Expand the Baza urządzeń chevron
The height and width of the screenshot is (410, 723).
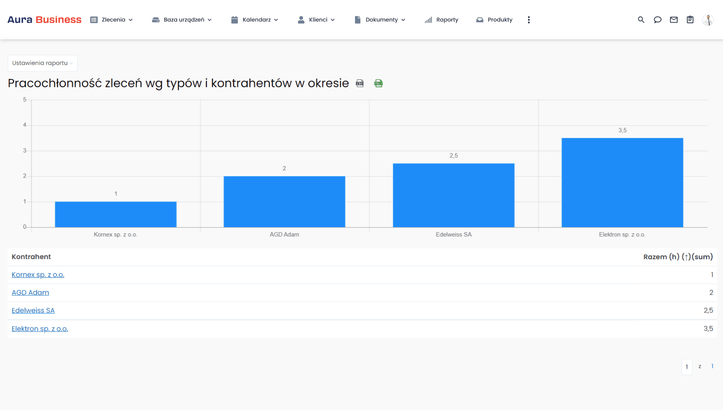point(210,20)
